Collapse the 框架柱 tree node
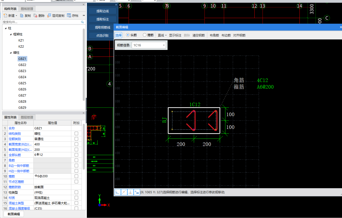This screenshot has width=342, height=218. pos(11,34)
